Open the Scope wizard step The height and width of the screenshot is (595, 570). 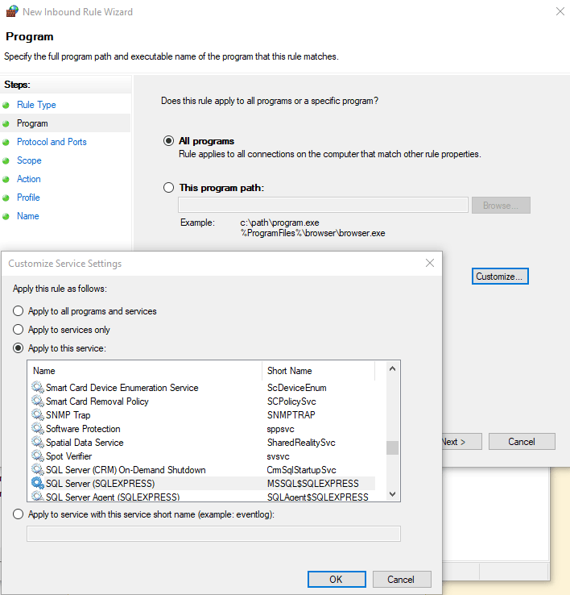click(x=29, y=160)
